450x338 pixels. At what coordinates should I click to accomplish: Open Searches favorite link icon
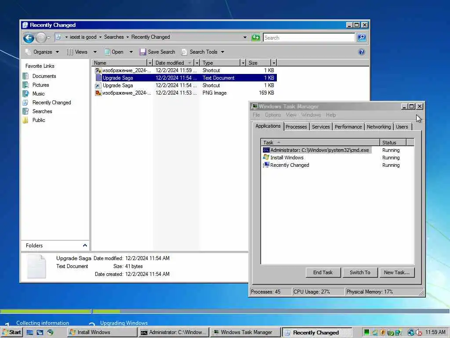(25, 111)
